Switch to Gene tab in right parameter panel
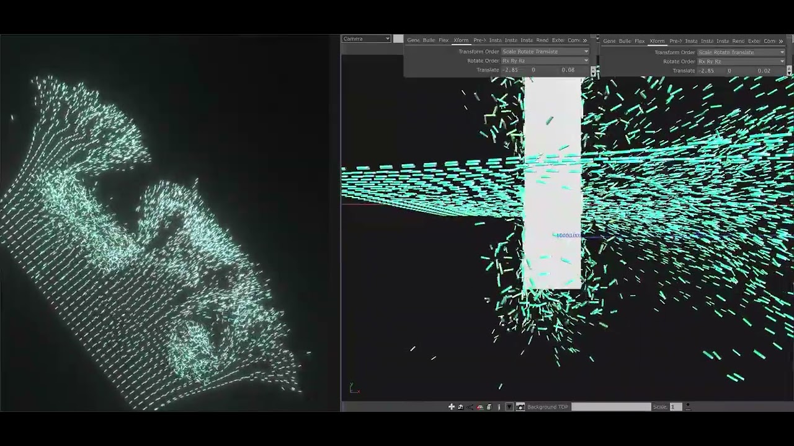Screen dimensions: 794x446 tap(609, 41)
